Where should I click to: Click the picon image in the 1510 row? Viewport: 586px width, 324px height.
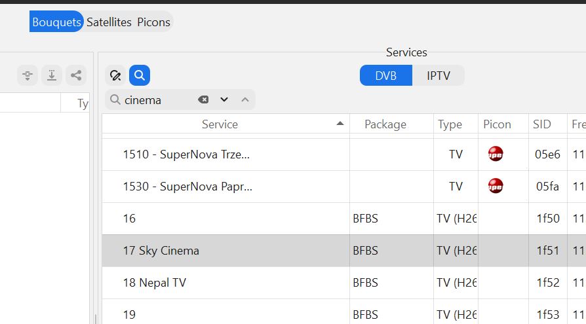pos(496,154)
